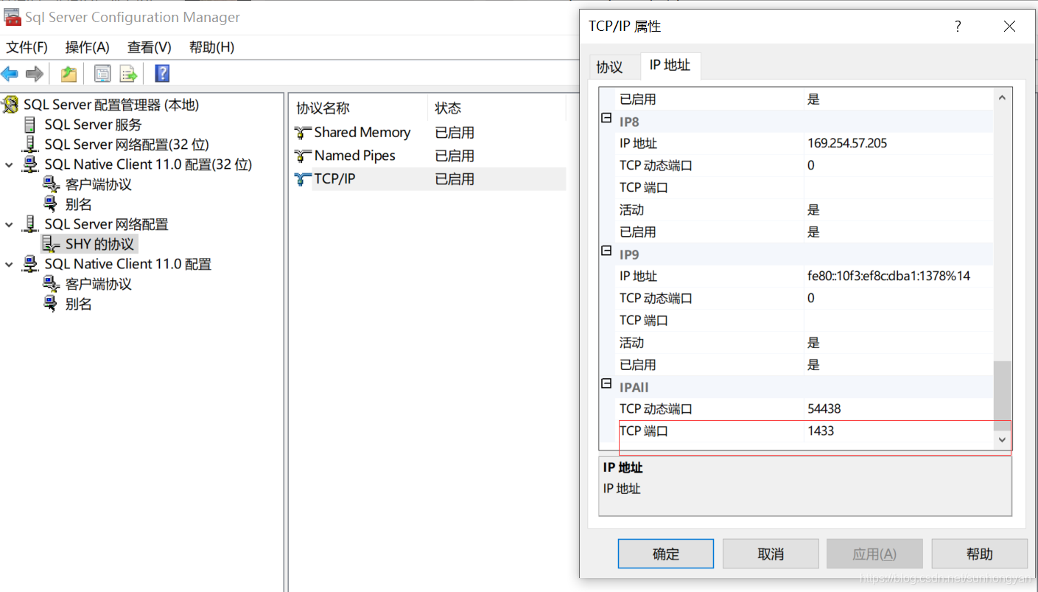Open the 帮助(H) menu

[211, 47]
